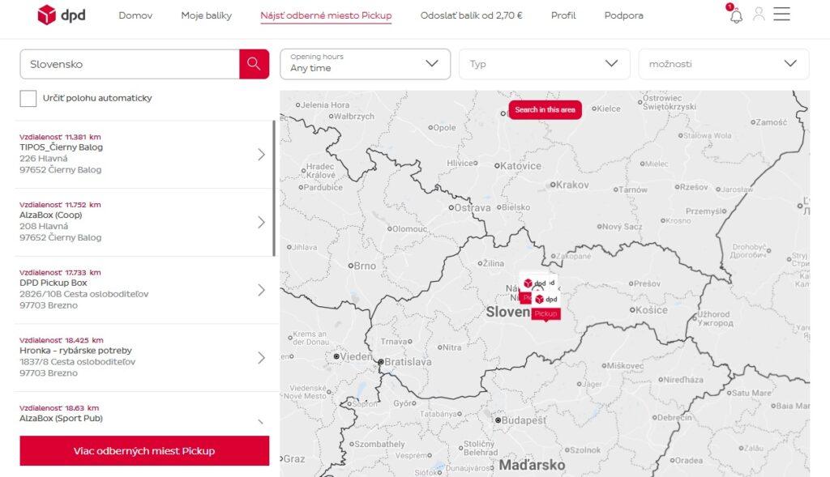Click Bratislava label on the map
The width and height of the screenshot is (830, 477).
point(408,362)
